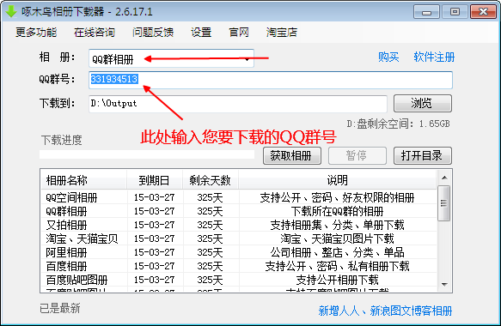Click the 浏览 button

pos(423,103)
